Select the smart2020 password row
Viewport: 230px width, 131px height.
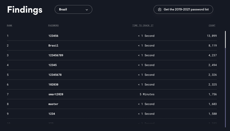click(112, 94)
